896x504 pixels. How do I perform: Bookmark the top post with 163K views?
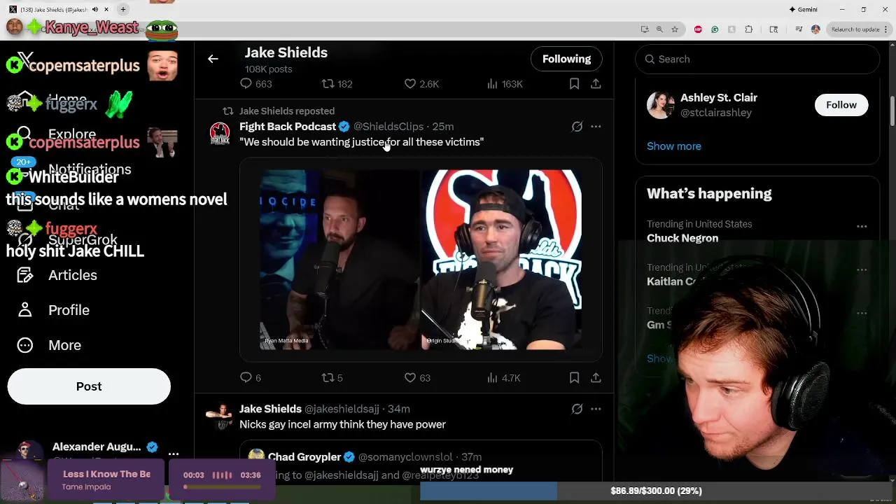pos(574,83)
